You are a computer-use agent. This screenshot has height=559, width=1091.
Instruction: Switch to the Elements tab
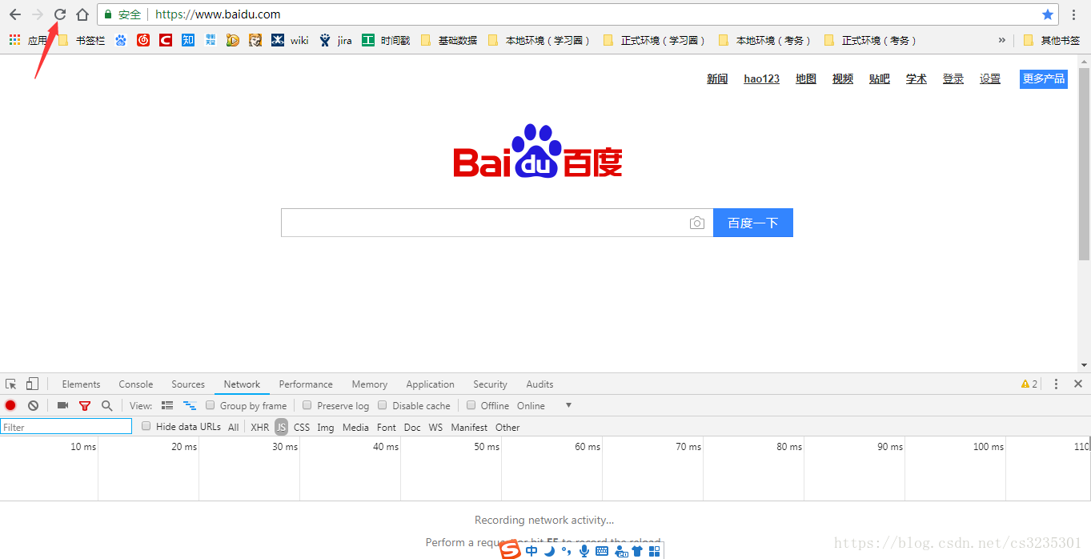click(x=81, y=384)
